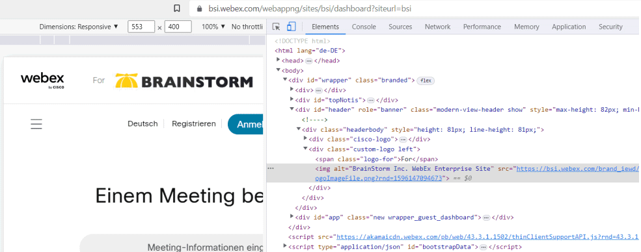This screenshot has width=641, height=252.
Task: Click the ellipsis badge in app div
Action: coord(486,218)
